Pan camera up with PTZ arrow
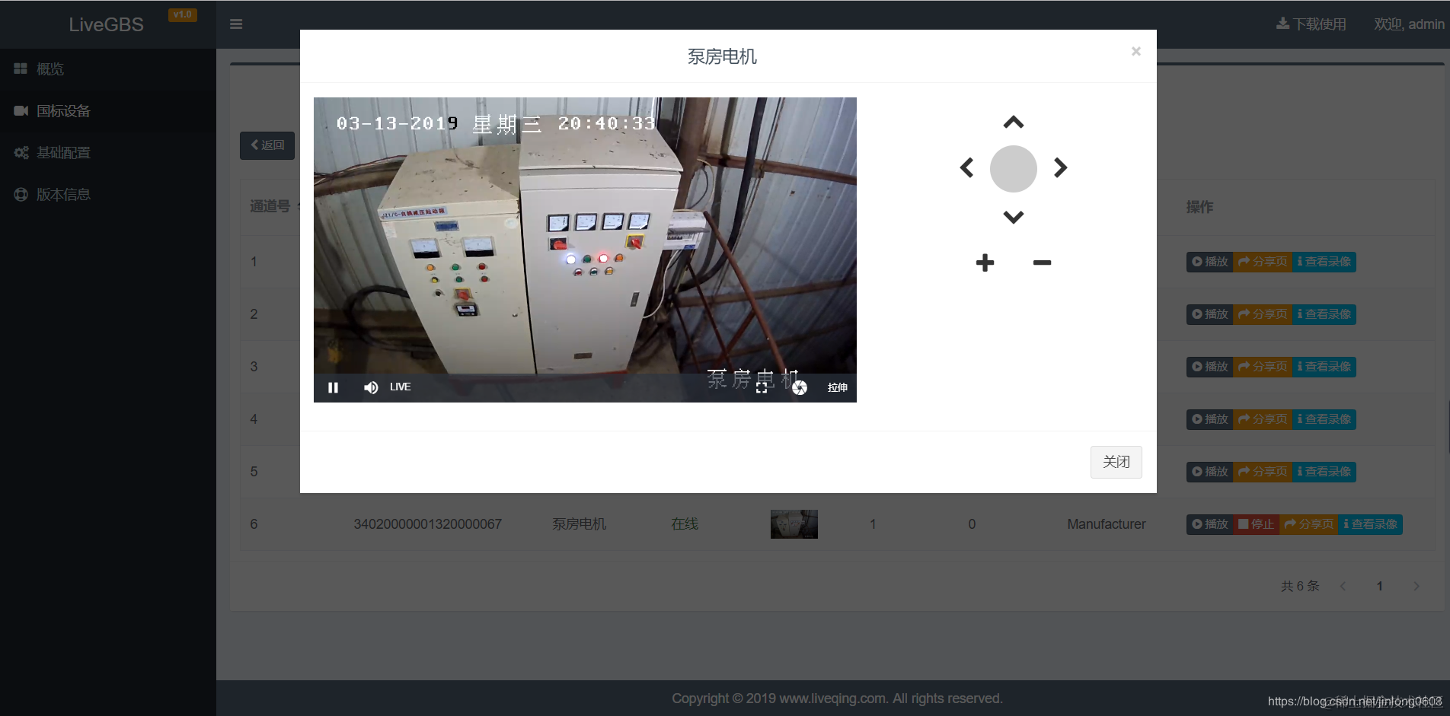This screenshot has width=1450, height=716. click(x=1014, y=123)
